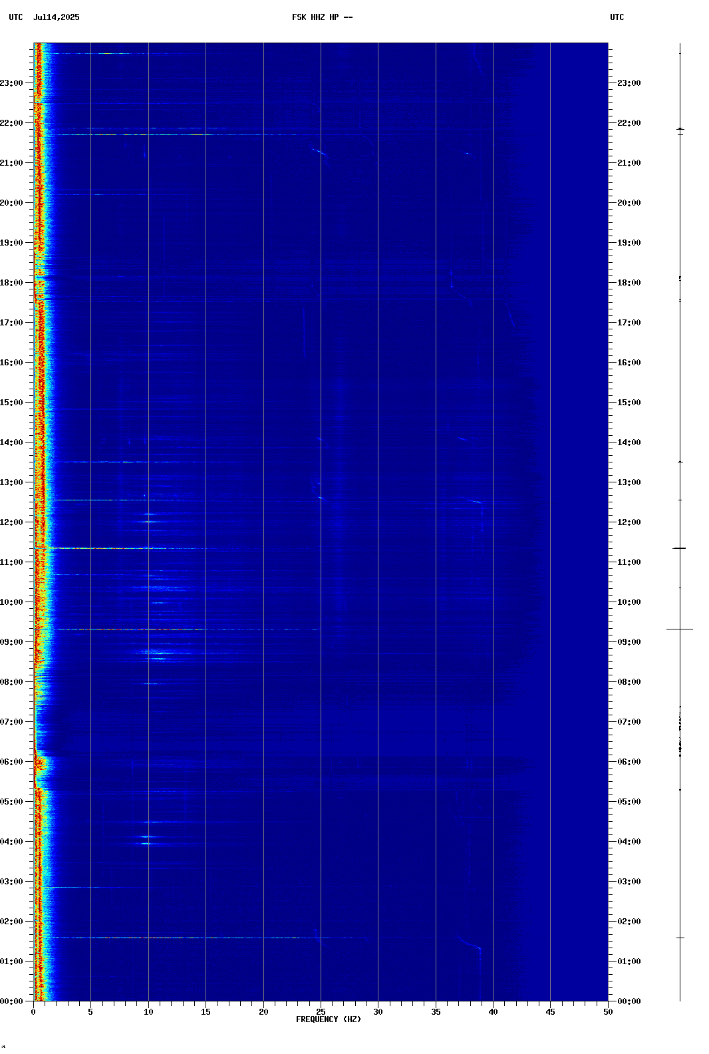Click the UTC label beside the date
Screen dimensions: 709x1054
[x=16, y=17]
